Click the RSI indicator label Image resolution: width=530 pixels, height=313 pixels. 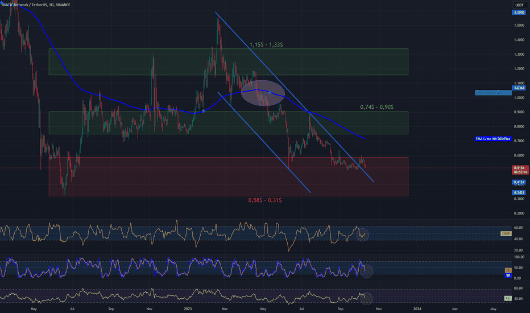pos(508,298)
